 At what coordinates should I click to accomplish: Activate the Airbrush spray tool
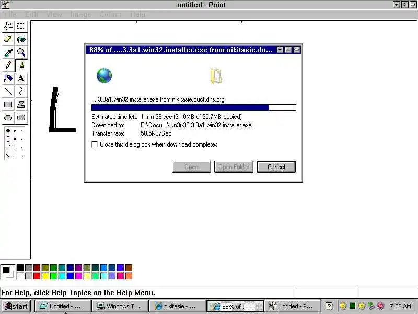click(x=8, y=78)
